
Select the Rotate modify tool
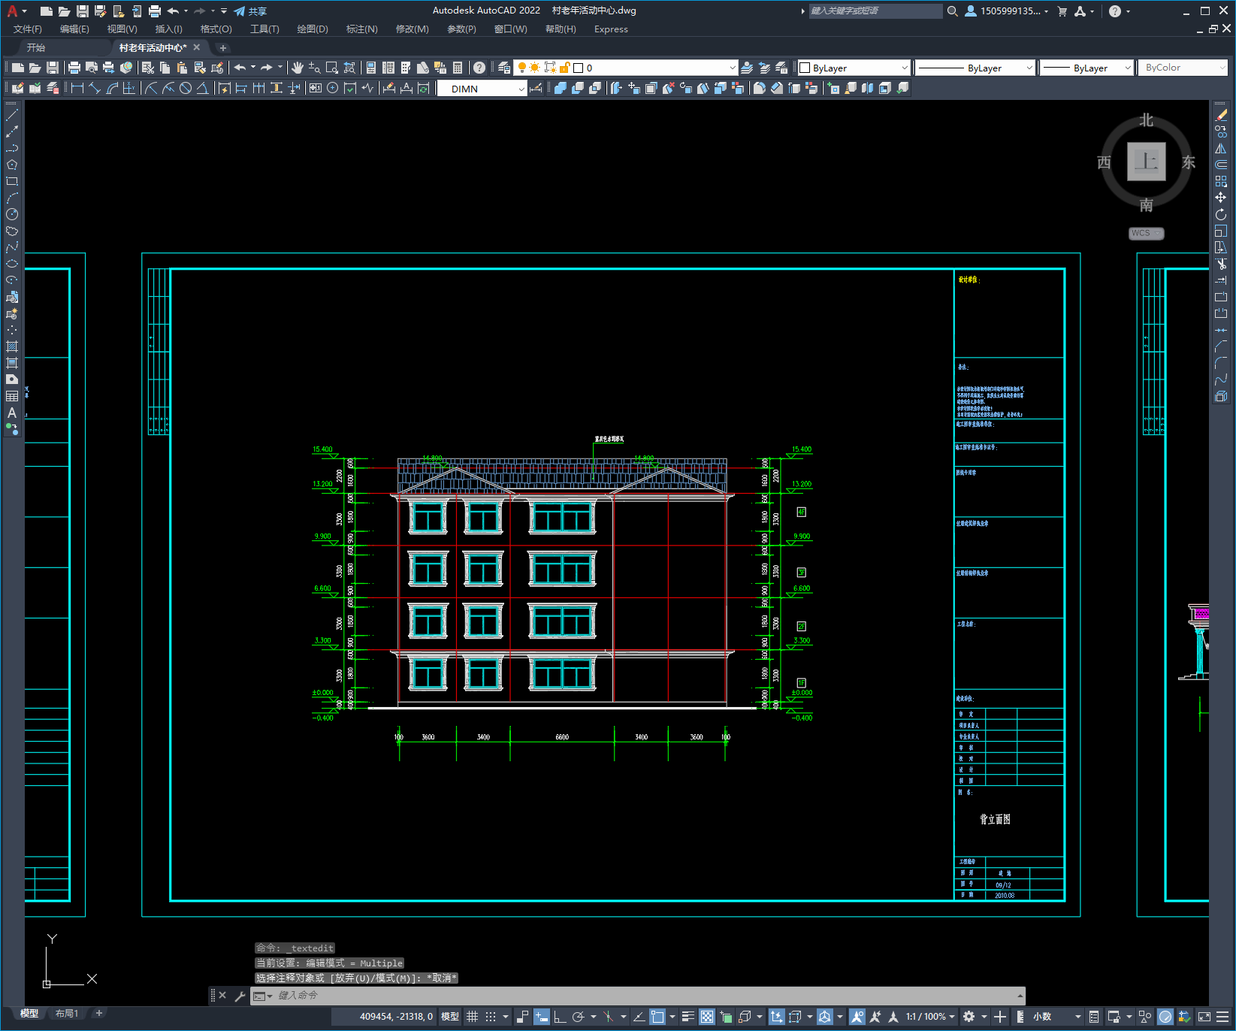click(x=1221, y=214)
